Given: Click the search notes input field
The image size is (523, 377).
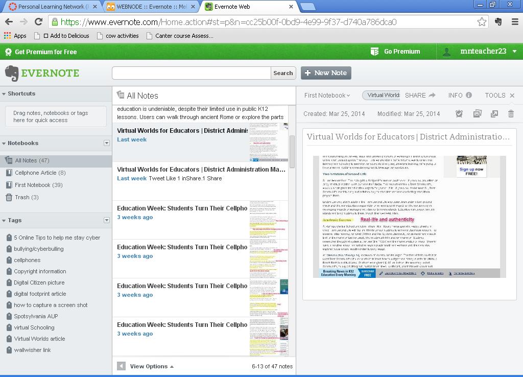Looking at the screenshot, I should [192, 73].
